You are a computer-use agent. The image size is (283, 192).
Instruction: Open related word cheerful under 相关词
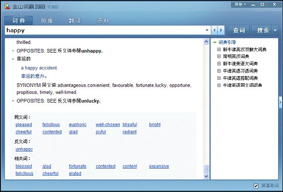pos(50,173)
